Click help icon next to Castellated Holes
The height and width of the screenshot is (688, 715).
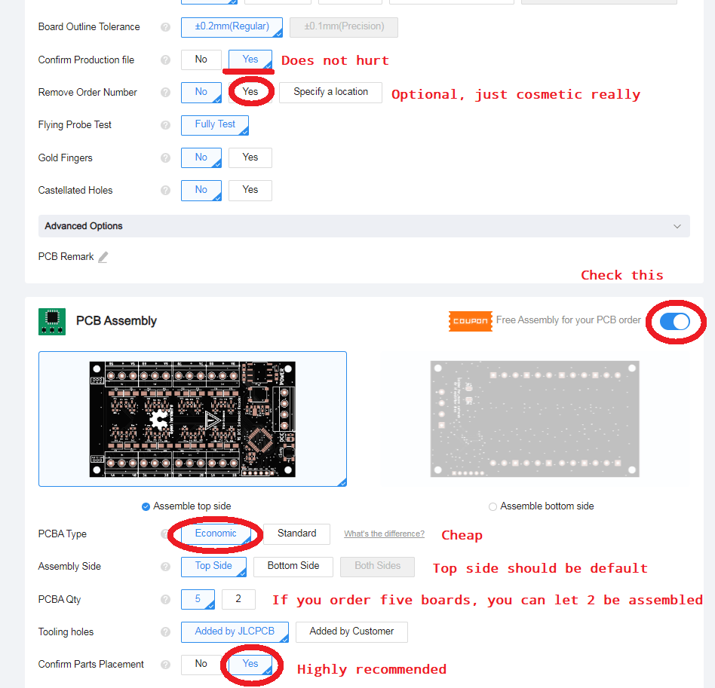click(165, 191)
